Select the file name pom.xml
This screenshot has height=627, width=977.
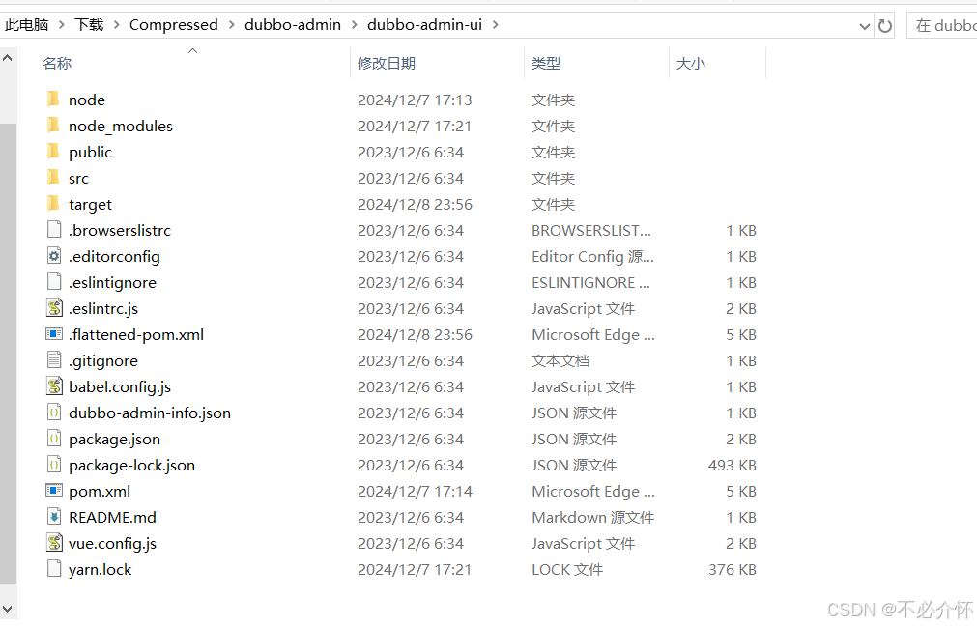(x=100, y=492)
